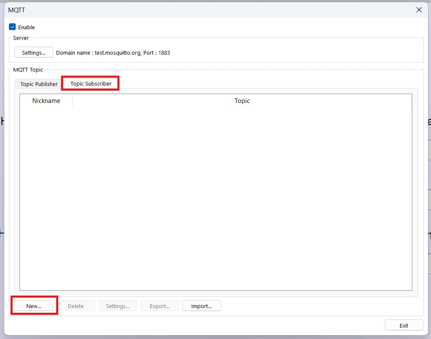Viewport: 431px width, 339px height.
Task: Exit the MQTT configuration window
Action: (x=403, y=325)
